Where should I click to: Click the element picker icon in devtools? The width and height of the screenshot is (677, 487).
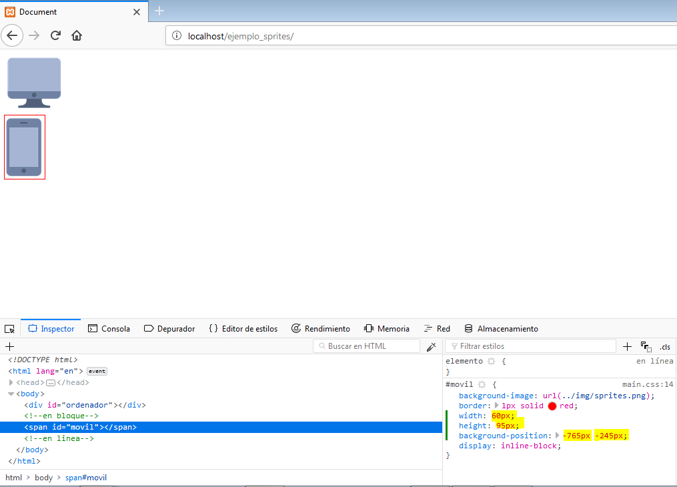(x=9, y=329)
